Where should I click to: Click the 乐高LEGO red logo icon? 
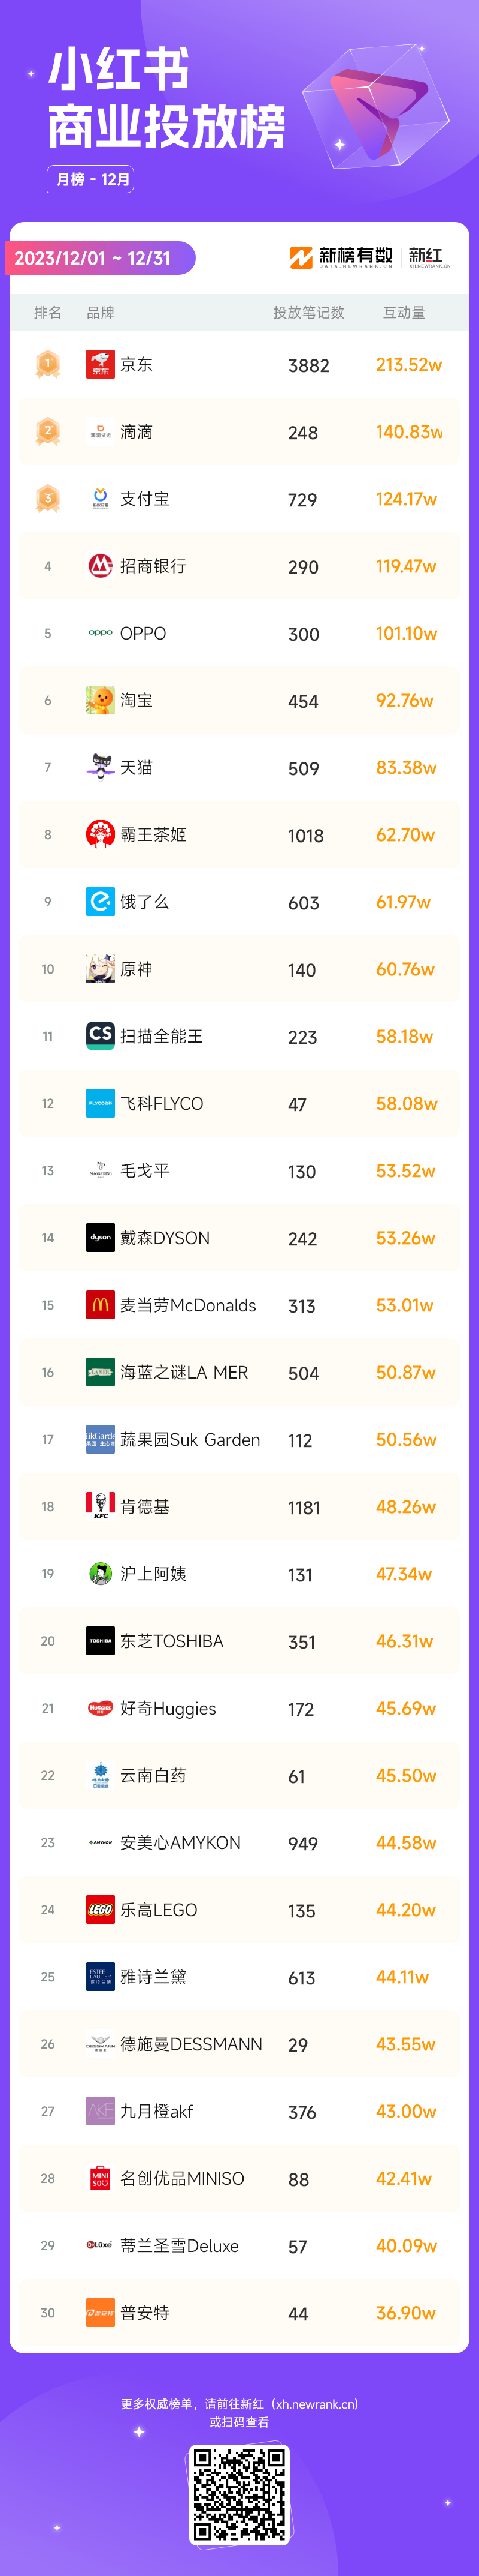[101, 1909]
